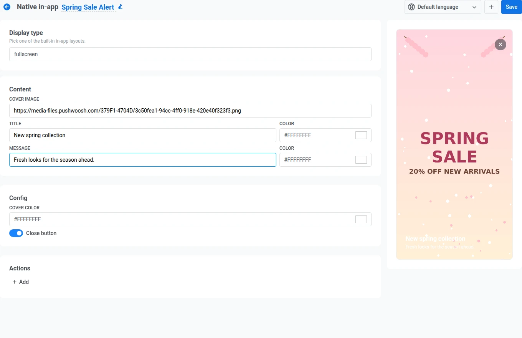Click the Spring Sale Alert title link
This screenshot has height=338, width=522.
click(88, 7)
